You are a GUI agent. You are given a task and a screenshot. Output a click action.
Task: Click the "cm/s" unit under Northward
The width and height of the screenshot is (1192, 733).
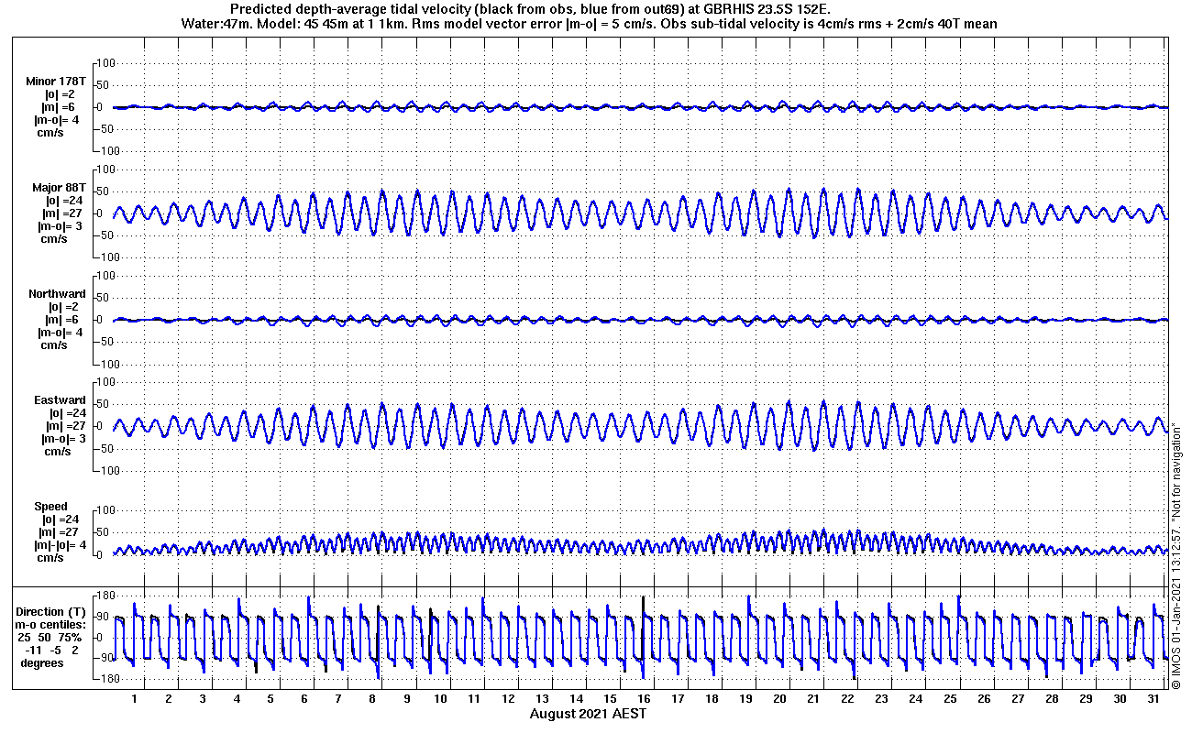(53, 345)
